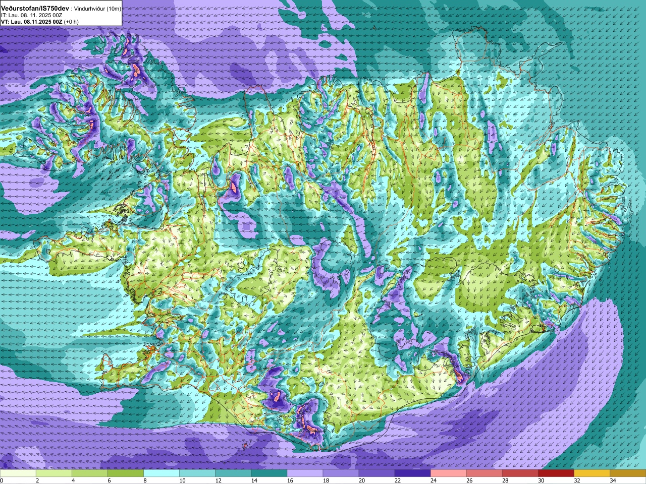This screenshot has height=484, width=646.
Task: Click the legend scale label 30
Action: (541, 480)
